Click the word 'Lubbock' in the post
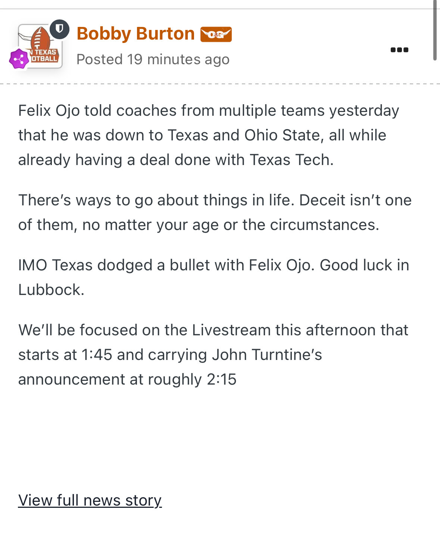The image size is (440, 553). pos(51,290)
